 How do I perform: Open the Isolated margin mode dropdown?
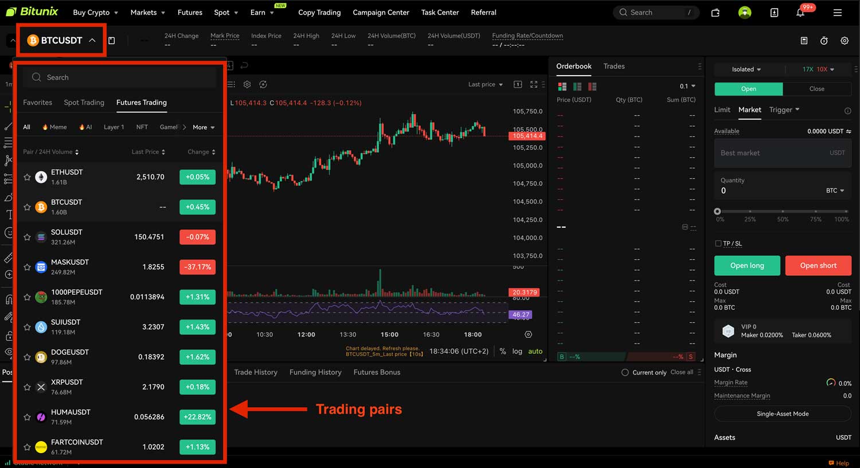[745, 69]
